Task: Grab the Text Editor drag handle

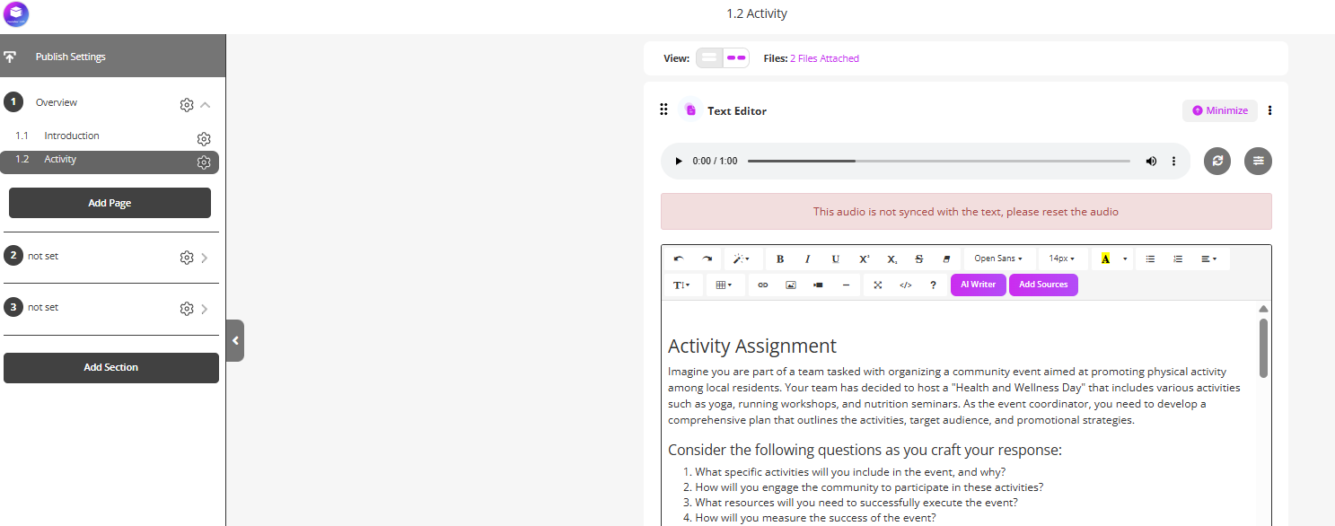Action: click(663, 110)
